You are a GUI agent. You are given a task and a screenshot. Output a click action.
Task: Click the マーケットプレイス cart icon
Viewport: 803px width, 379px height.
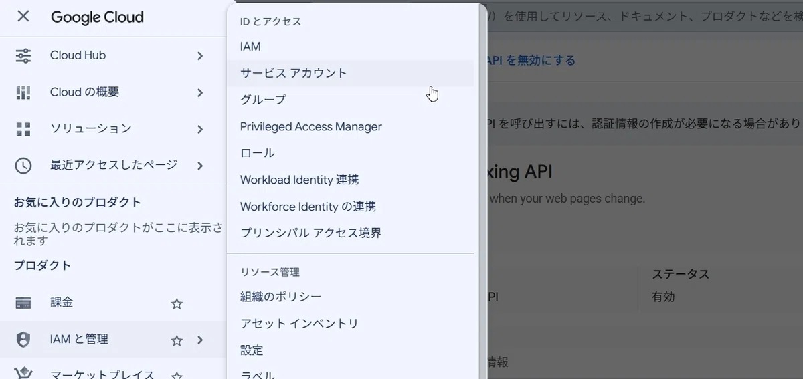(23, 374)
